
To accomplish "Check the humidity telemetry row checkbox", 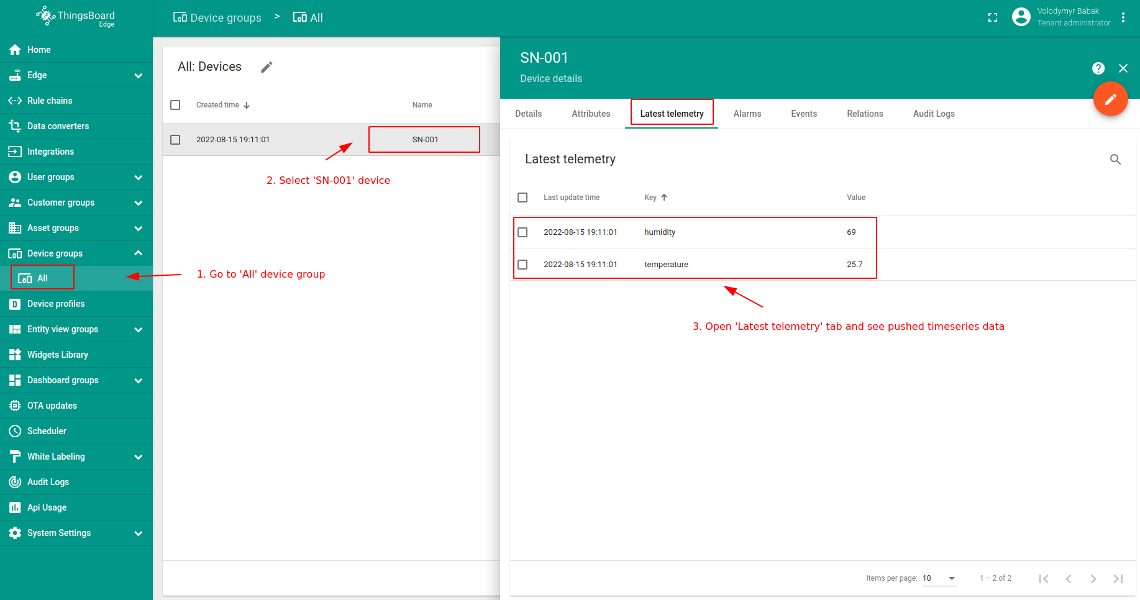I will 522,232.
